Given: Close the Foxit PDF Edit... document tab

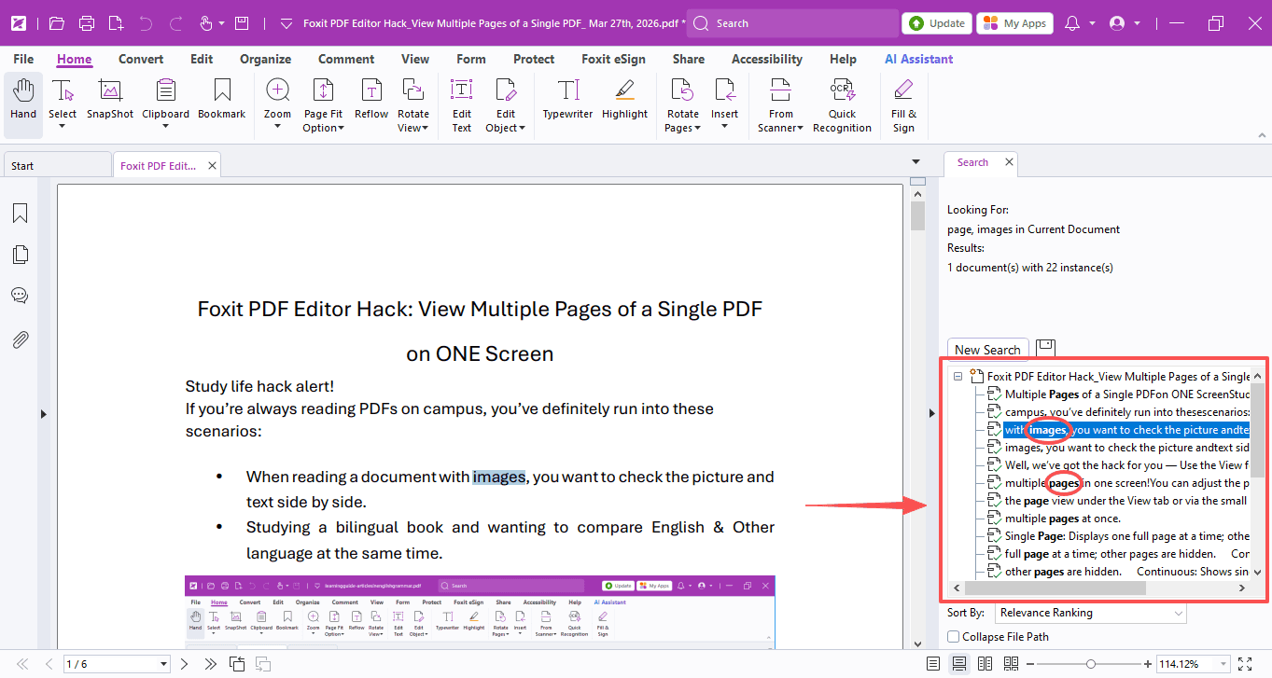Looking at the screenshot, I should coord(213,166).
